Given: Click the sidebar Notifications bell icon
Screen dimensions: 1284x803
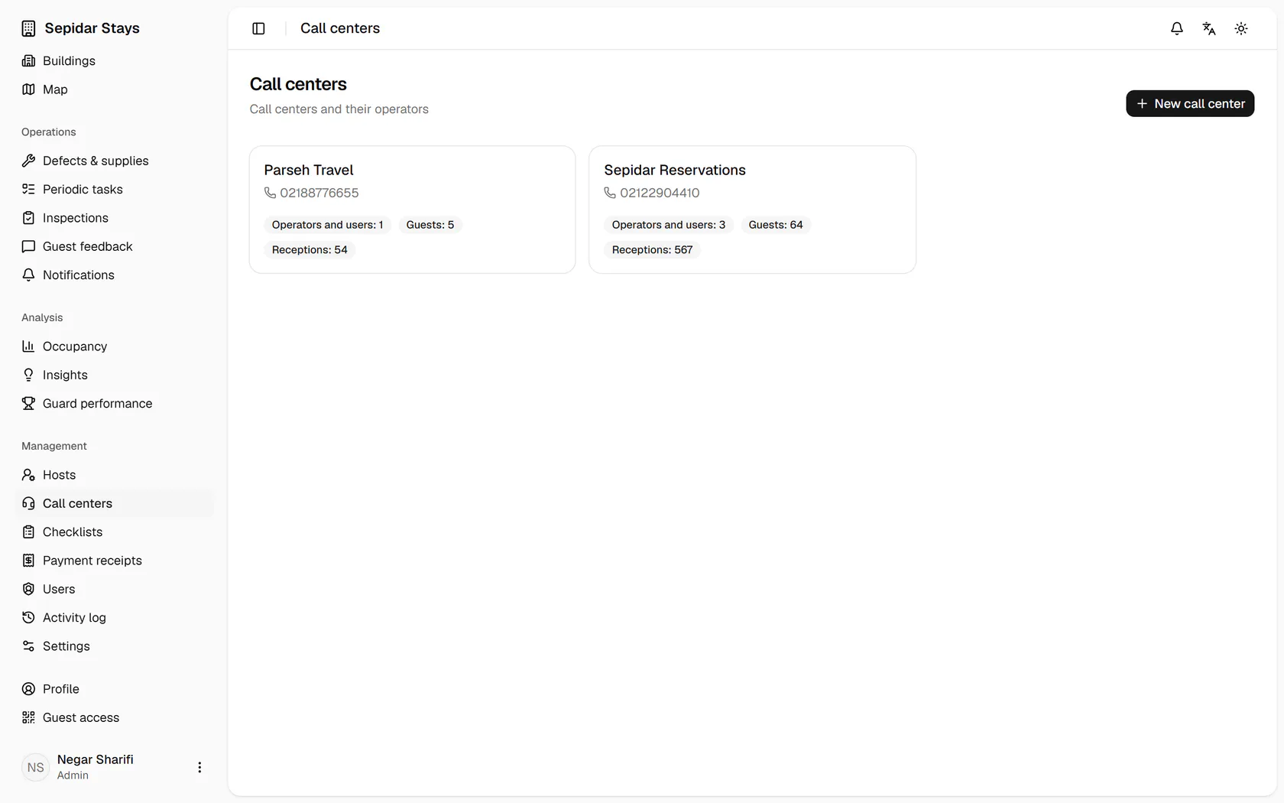Looking at the screenshot, I should pyautogui.click(x=28, y=275).
